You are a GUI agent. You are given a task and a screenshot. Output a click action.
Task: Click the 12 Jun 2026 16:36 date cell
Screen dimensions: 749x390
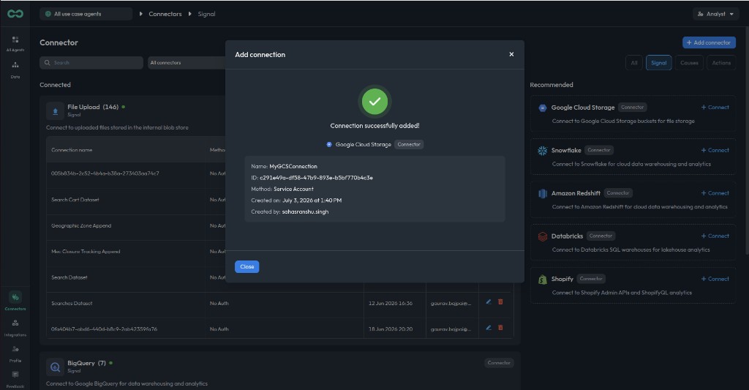391,303
